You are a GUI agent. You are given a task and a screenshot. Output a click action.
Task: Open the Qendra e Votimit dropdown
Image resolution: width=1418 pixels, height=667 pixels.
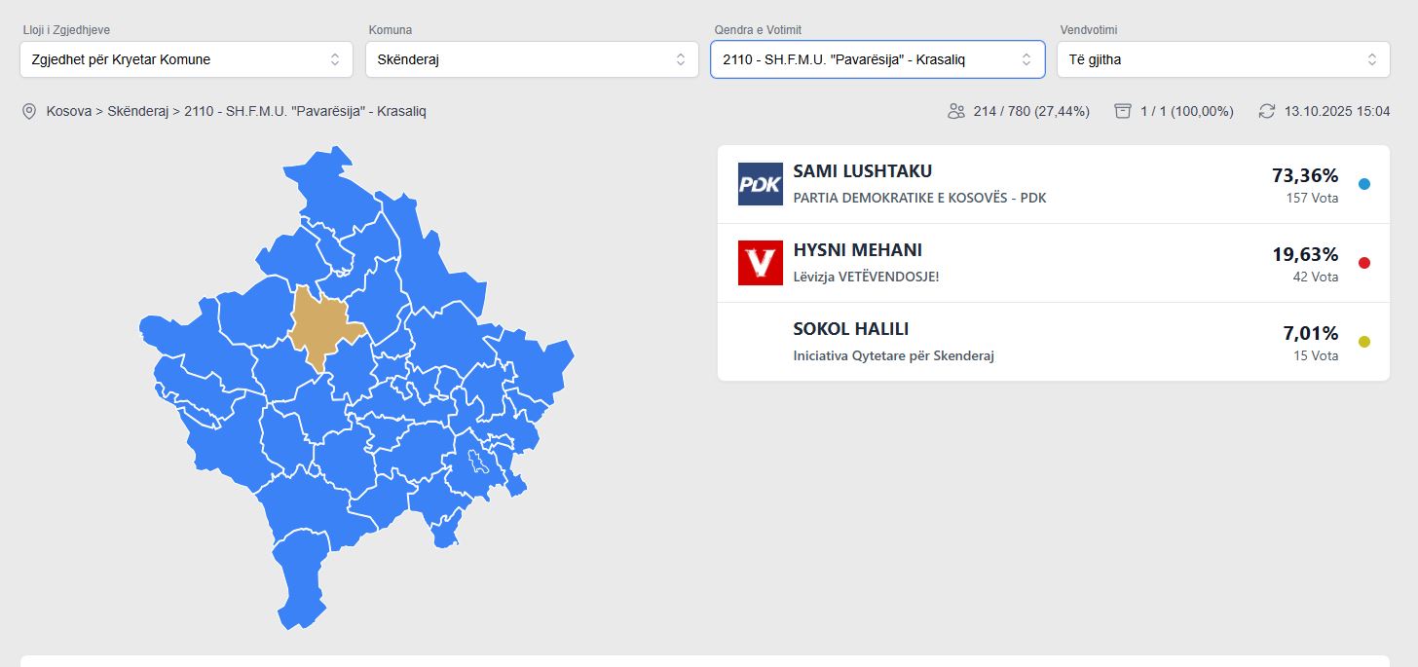877,59
